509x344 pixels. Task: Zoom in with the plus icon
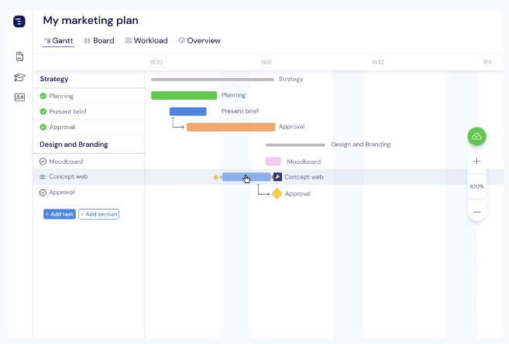click(476, 162)
